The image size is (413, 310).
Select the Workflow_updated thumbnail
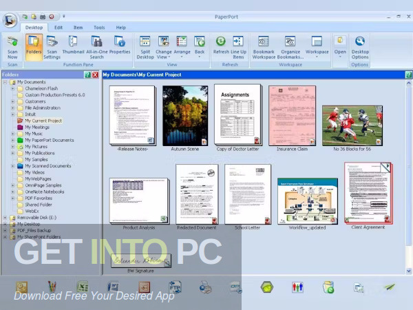[308, 201]
